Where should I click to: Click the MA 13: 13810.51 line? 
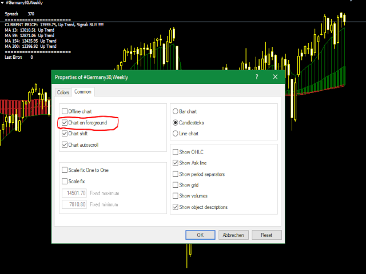29,30
